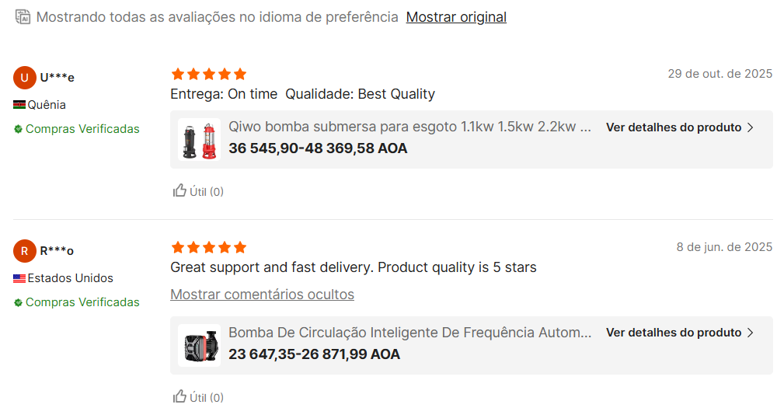The image size is (784, 408).
Task: Click the Mostrar original link
Action: tap(456, 17)
